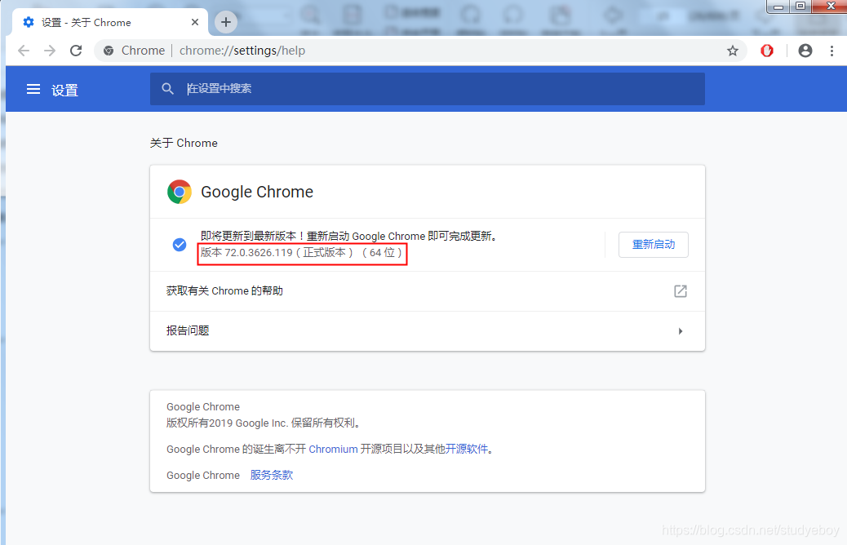Open the settings hamburger menu
847x545 pixels.
pyautogui.click(x=33, y=89)
